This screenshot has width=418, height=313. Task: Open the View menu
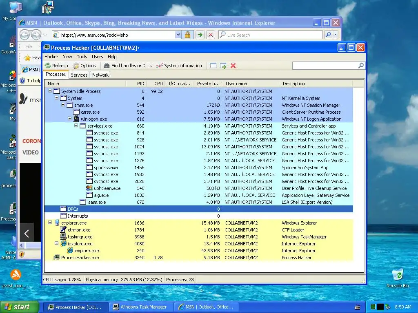[x=67, y=57]
